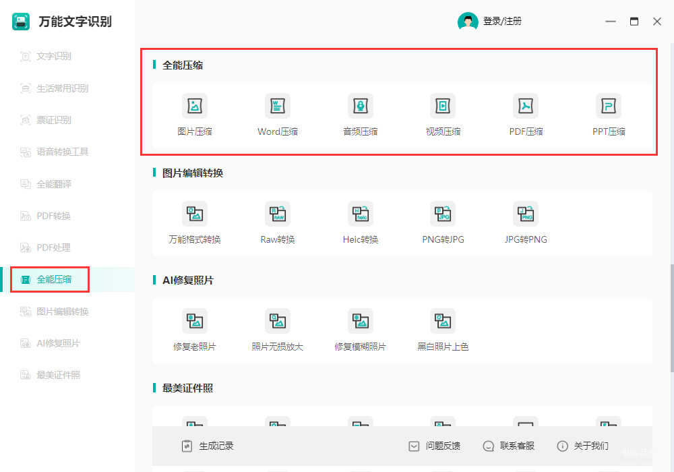This screenshot has height=472, width=674.
Task: Switch to 文字识别 in the sidebar
Action: 53,57
